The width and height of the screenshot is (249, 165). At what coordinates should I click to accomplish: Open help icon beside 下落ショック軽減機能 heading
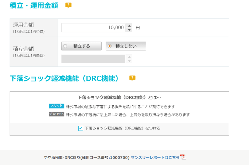pos(132,78)
